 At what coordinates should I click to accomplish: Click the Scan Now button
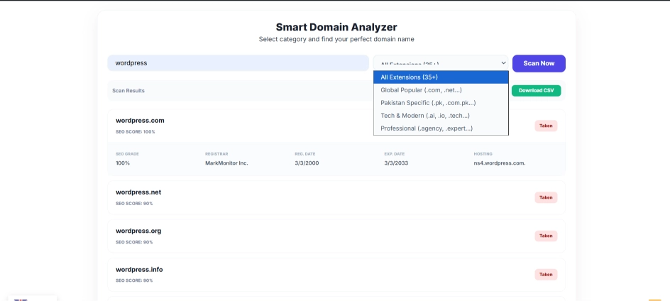[539, 63]
